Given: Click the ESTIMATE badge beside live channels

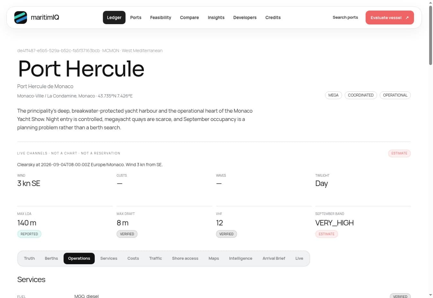Looking at the screenshot, I should point(399,154).
